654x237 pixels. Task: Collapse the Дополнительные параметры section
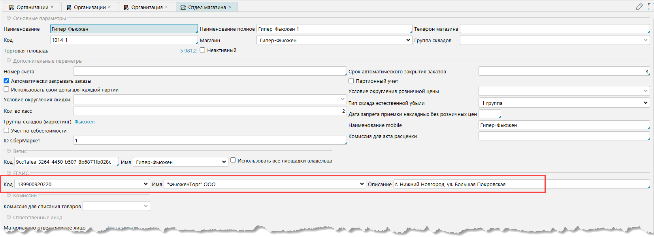(x=9, y=61)
